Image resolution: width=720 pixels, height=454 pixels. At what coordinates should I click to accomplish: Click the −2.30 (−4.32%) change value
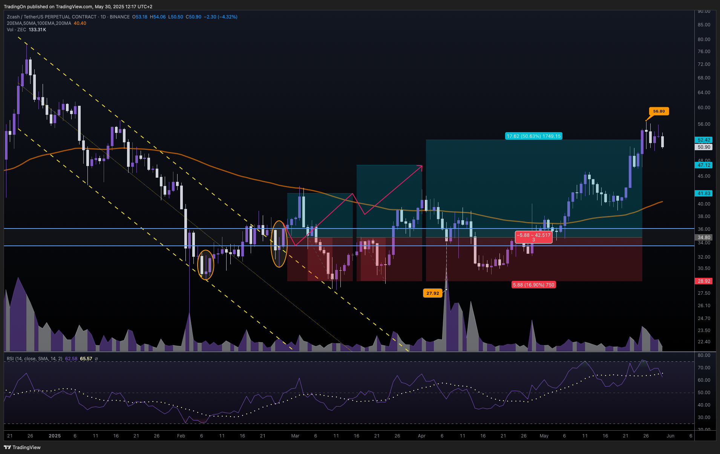click(x=221, y=17)
